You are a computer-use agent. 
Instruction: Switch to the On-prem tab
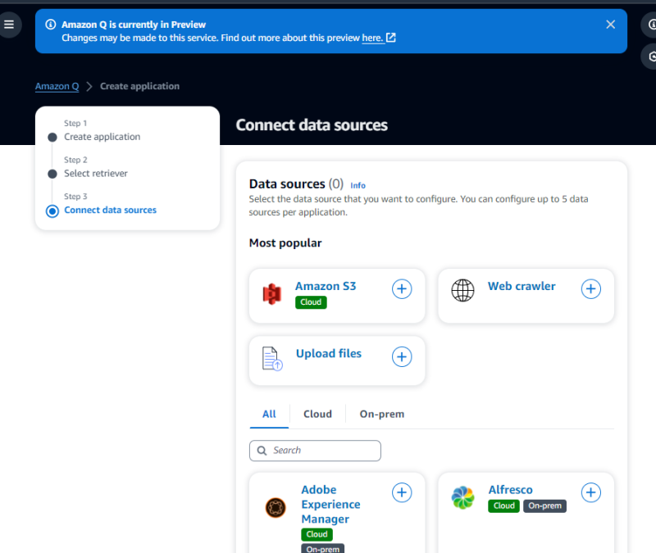pos(381,415)
